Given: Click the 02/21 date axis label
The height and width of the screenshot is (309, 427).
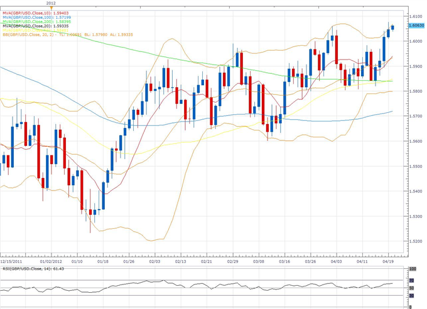Looking at the screenshot, I should 207,261.
